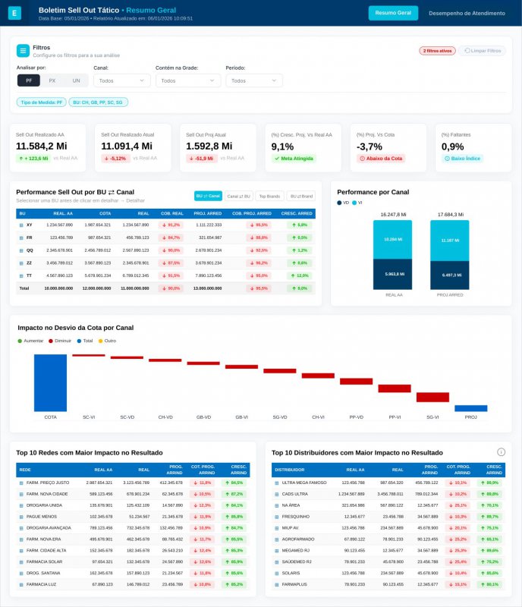Expand the Contém na Grade dropdown

point(188,80)
